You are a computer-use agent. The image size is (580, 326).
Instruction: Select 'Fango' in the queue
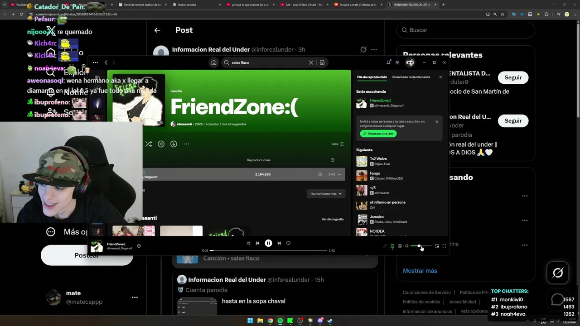(399, 176)
